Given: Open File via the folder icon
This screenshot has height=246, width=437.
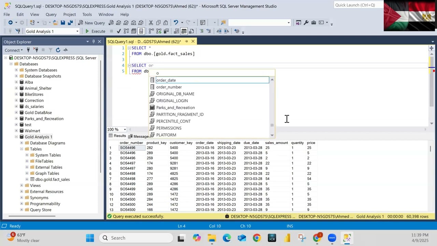Looking at the screenshot, I should pos(55,23).
